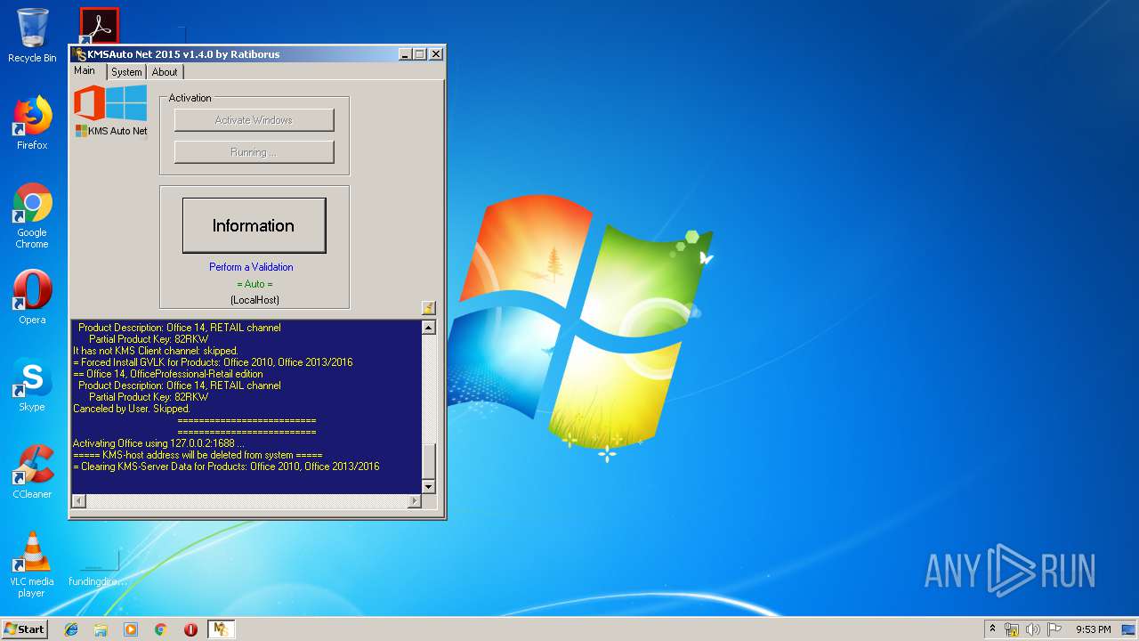Click the Windows logo in KMSAuto
The width and height of the screenshot is (1139, 641).
point(127,102)
